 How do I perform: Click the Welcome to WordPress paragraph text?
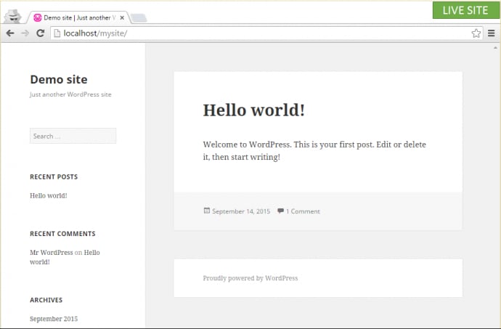(x=314, y=150)
